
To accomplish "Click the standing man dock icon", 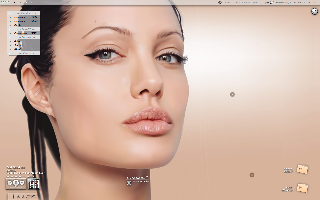I will pos(13,196).
